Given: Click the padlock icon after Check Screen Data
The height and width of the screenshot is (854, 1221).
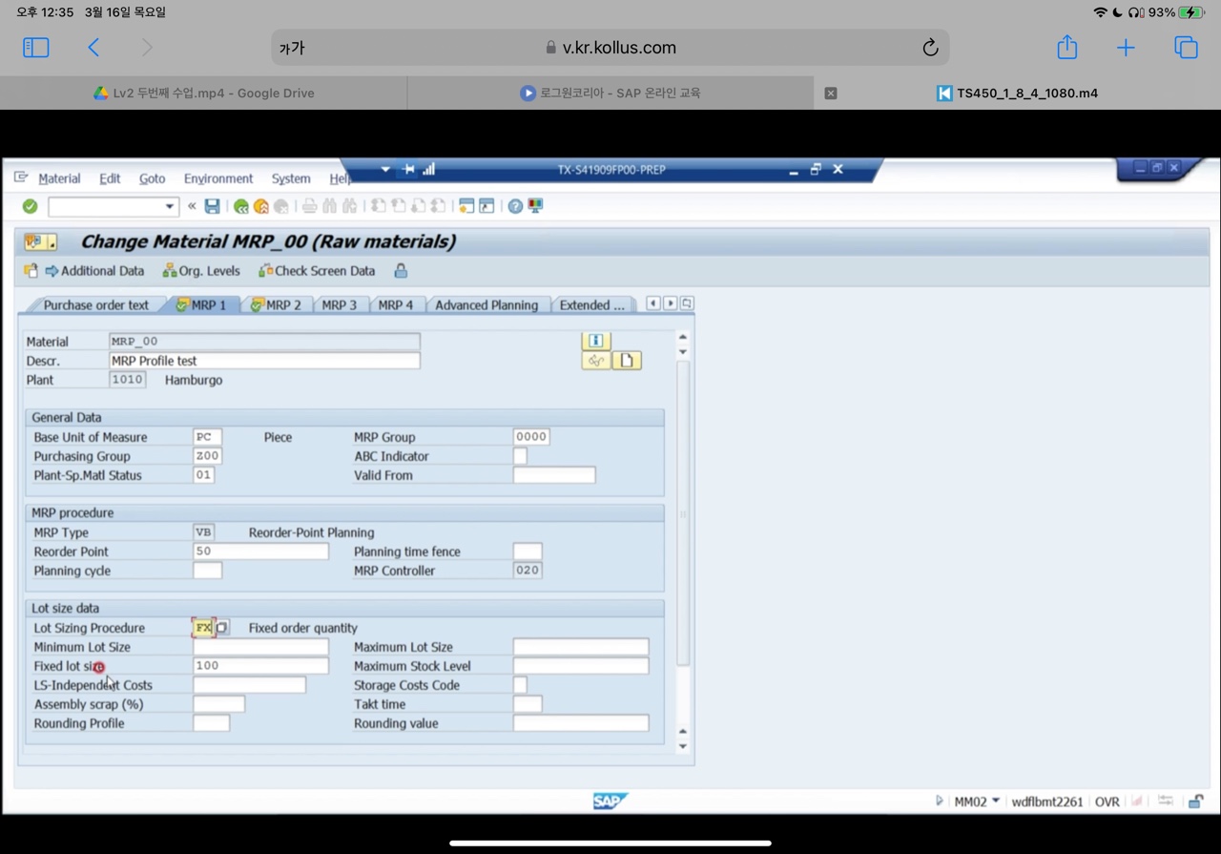Looking at the screenshot, I should tap(401, 271).
